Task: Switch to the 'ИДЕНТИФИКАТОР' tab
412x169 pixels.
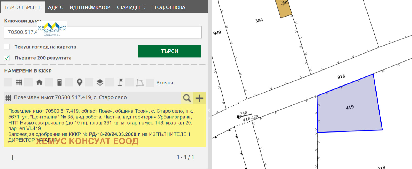Action: [90, 7]
